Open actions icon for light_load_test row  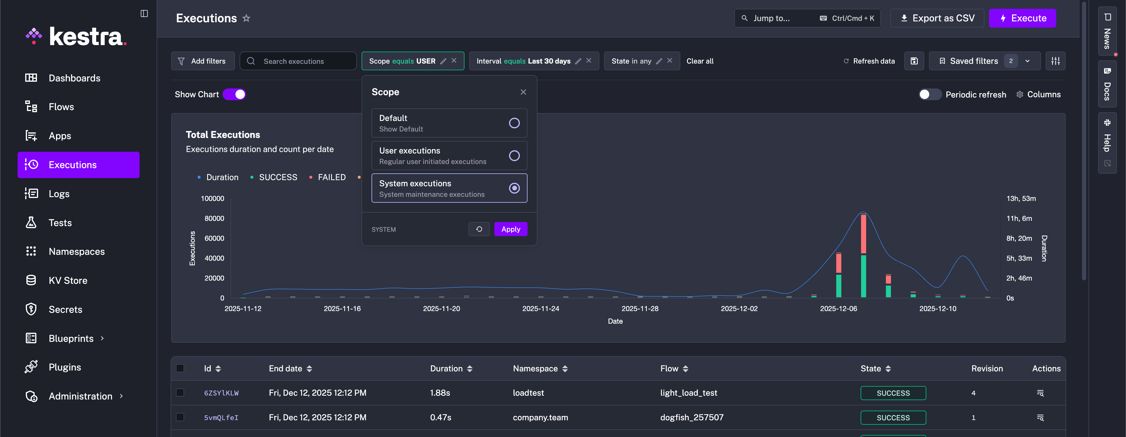click(x=1040, y=393)
